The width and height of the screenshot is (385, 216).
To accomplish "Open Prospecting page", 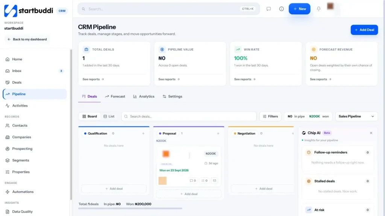I will pyautogui.click(x=35, y=148).
